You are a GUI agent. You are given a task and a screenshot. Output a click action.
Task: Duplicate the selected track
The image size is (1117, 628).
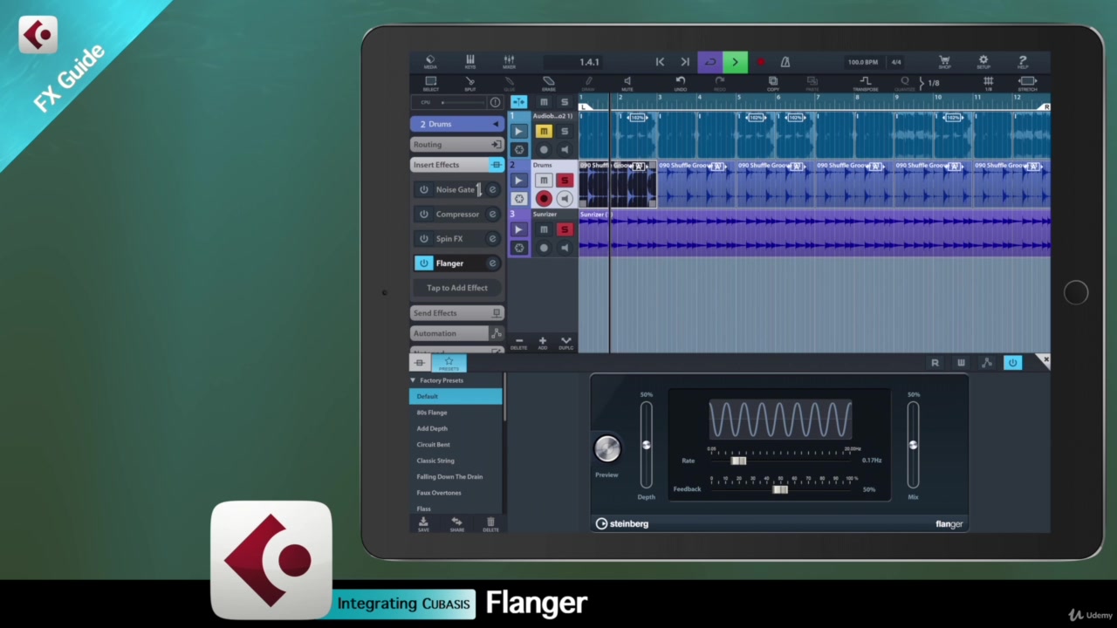(565, 343)
